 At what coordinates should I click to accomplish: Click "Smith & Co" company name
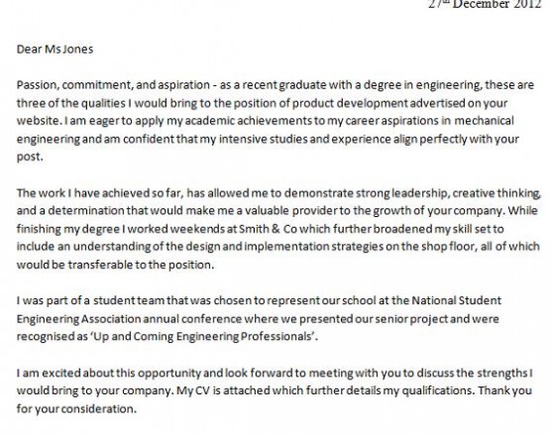coord(268,229)
